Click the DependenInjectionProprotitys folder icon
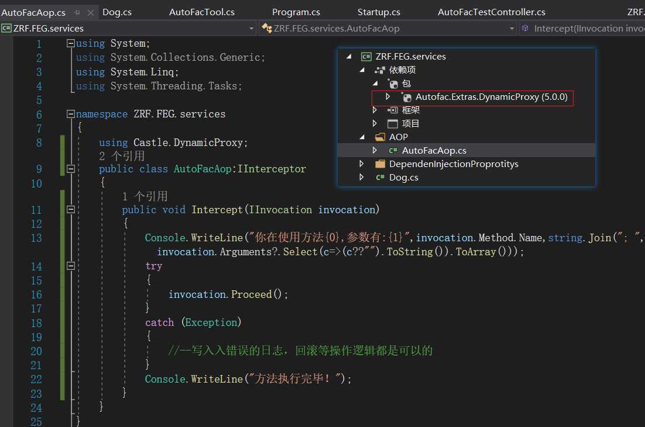645x427 pixels. coord(380,164)
